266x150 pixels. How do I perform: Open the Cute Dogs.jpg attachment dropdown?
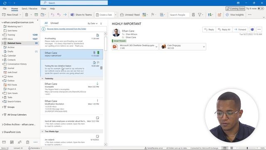204,47
